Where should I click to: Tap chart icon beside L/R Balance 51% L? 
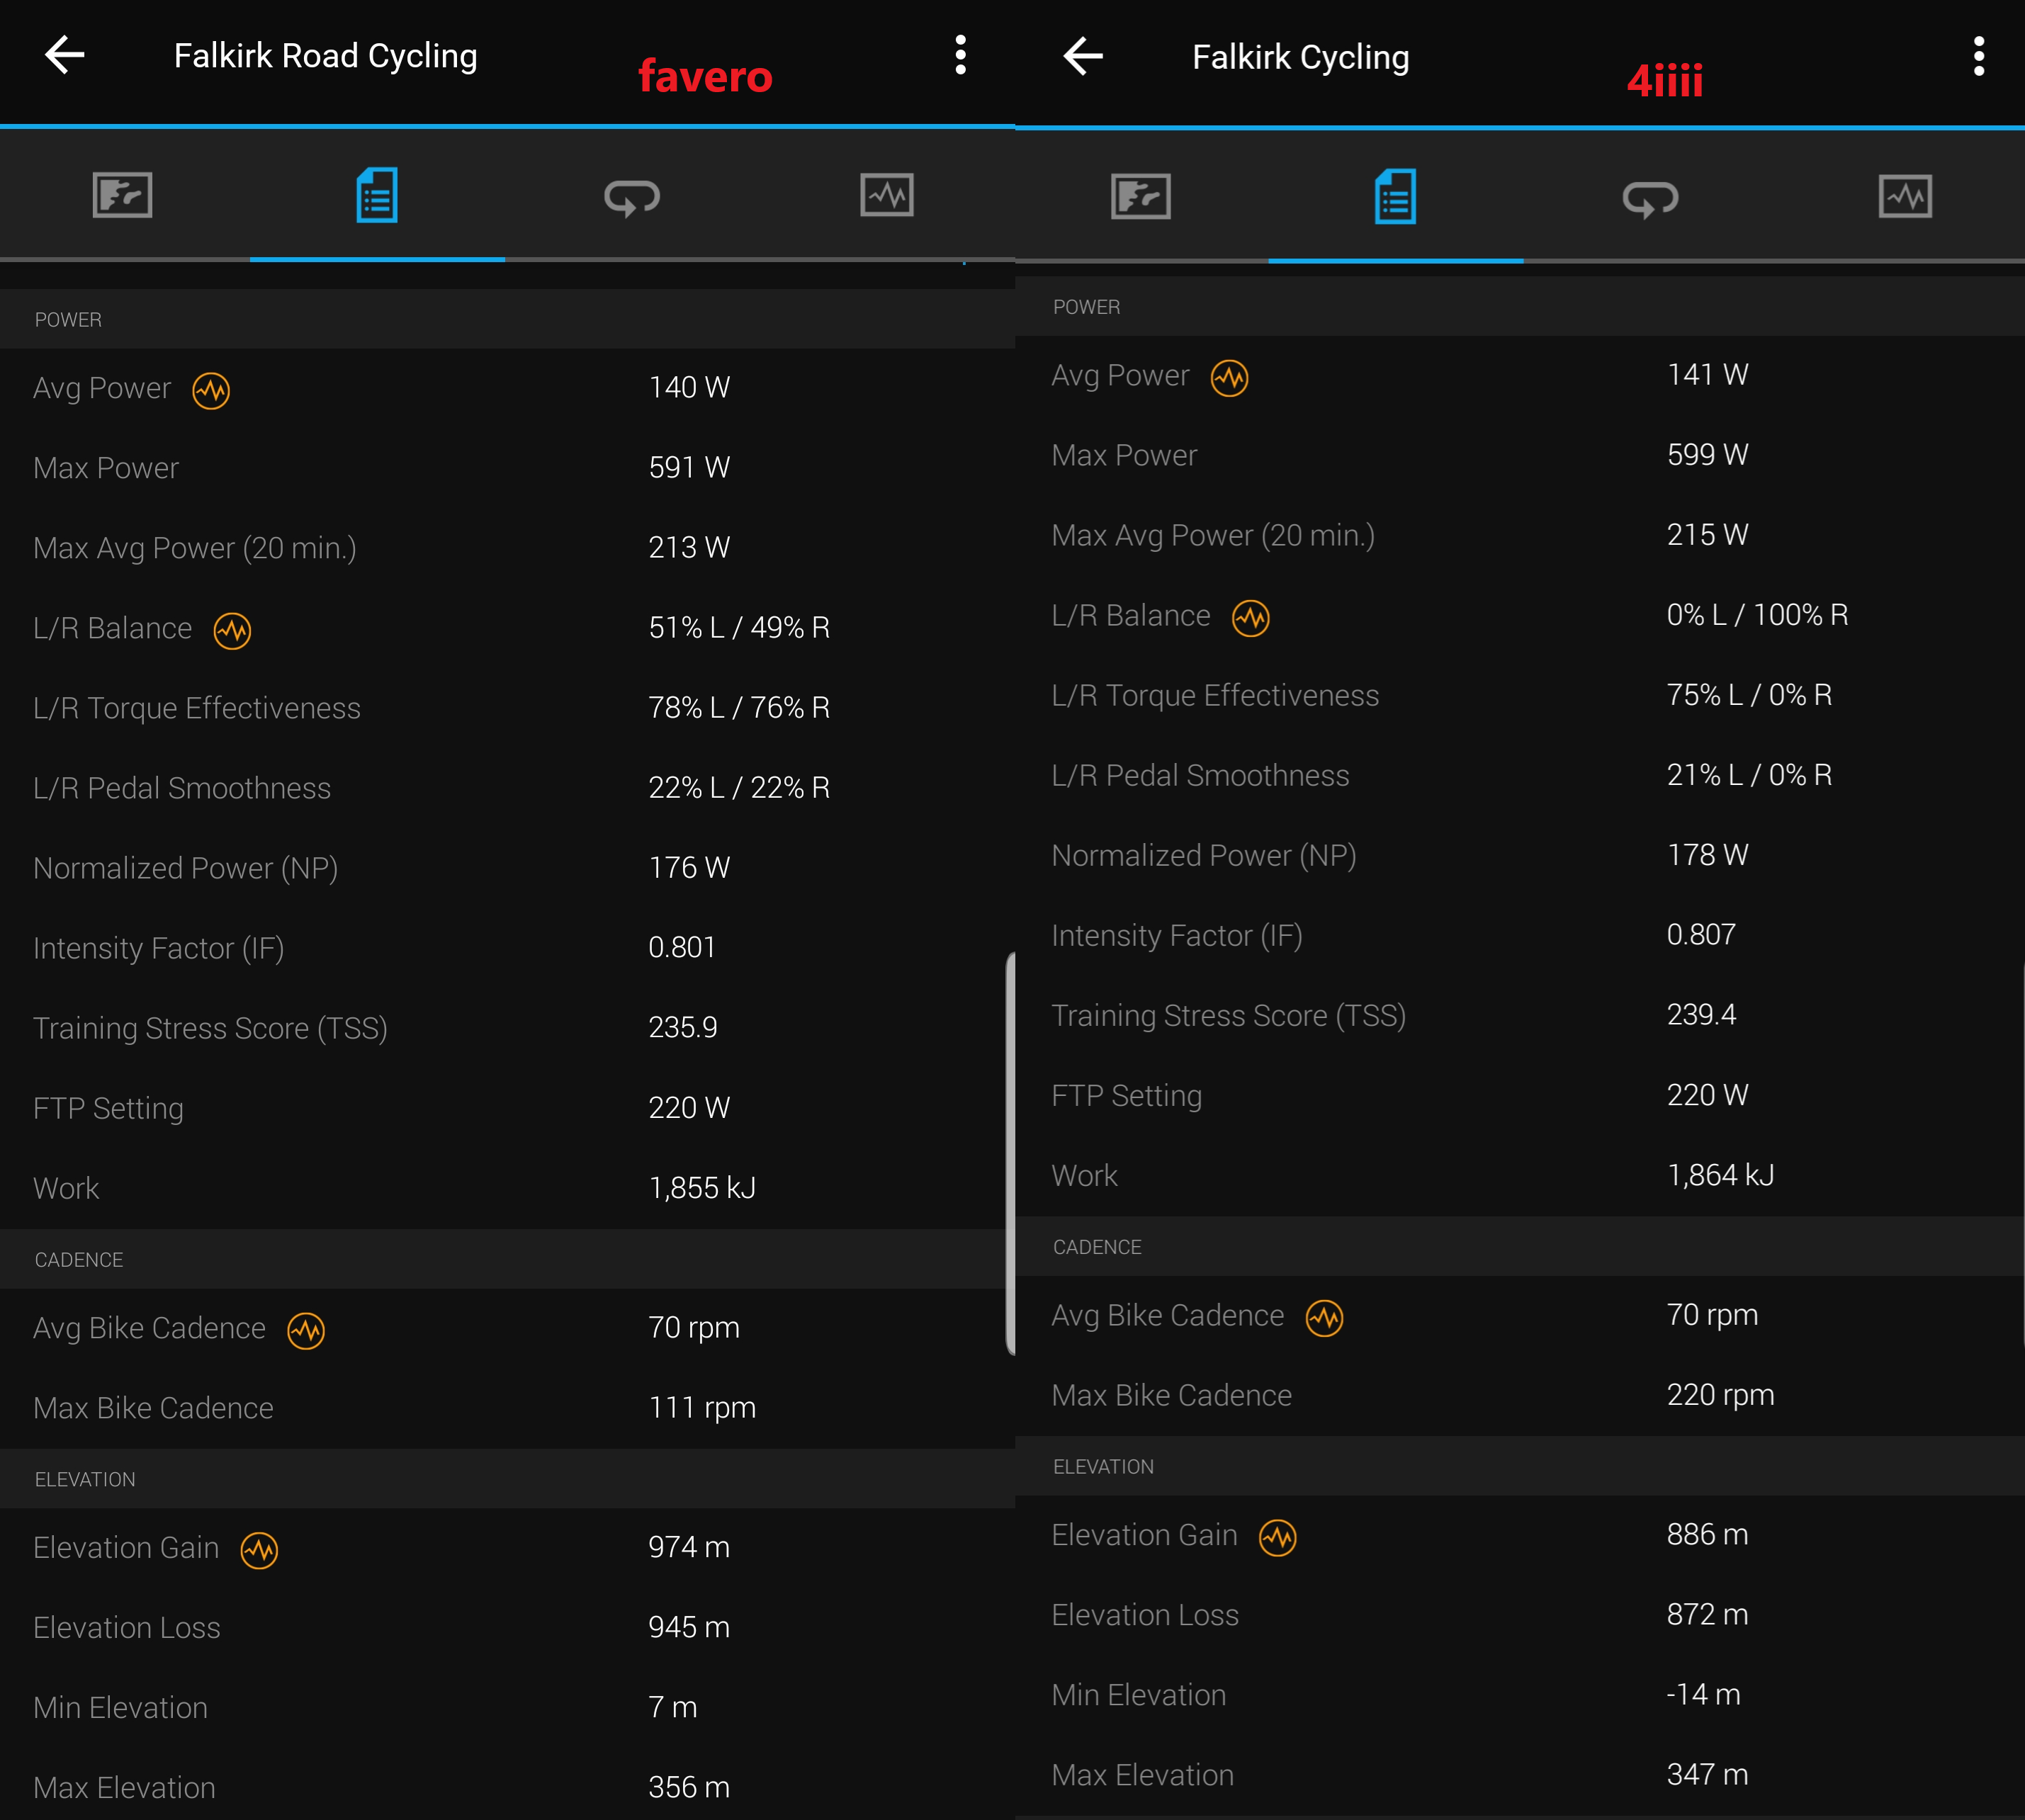point(232,630)
